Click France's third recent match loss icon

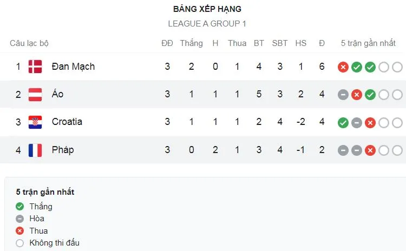coord(370,150)
